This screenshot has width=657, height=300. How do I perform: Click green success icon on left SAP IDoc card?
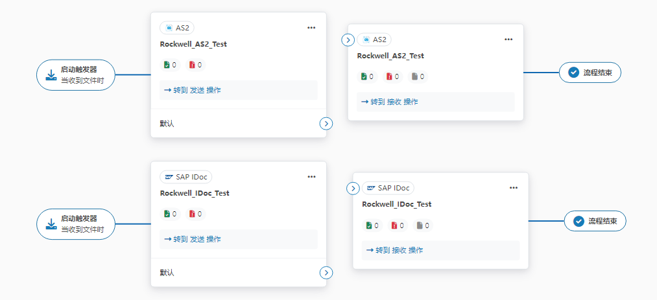tap(167, 214)
